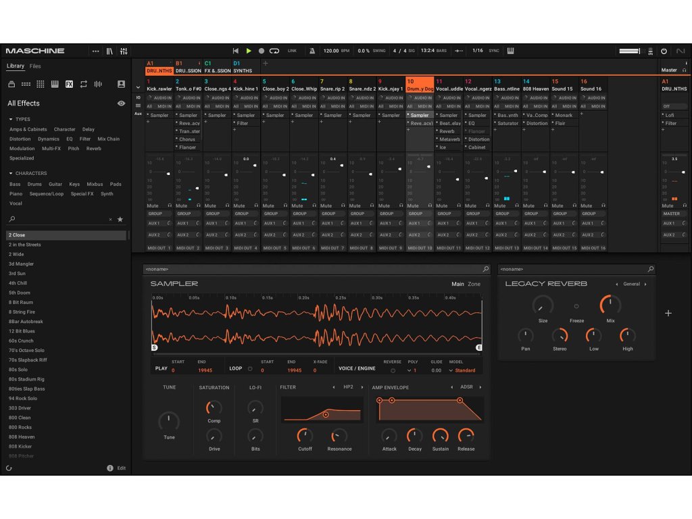Image resolution: width=692 pixels, height=519 pixels.
Task: Add a plugin slot after Legacy Reverb
Action: click(x=668, y=314)
